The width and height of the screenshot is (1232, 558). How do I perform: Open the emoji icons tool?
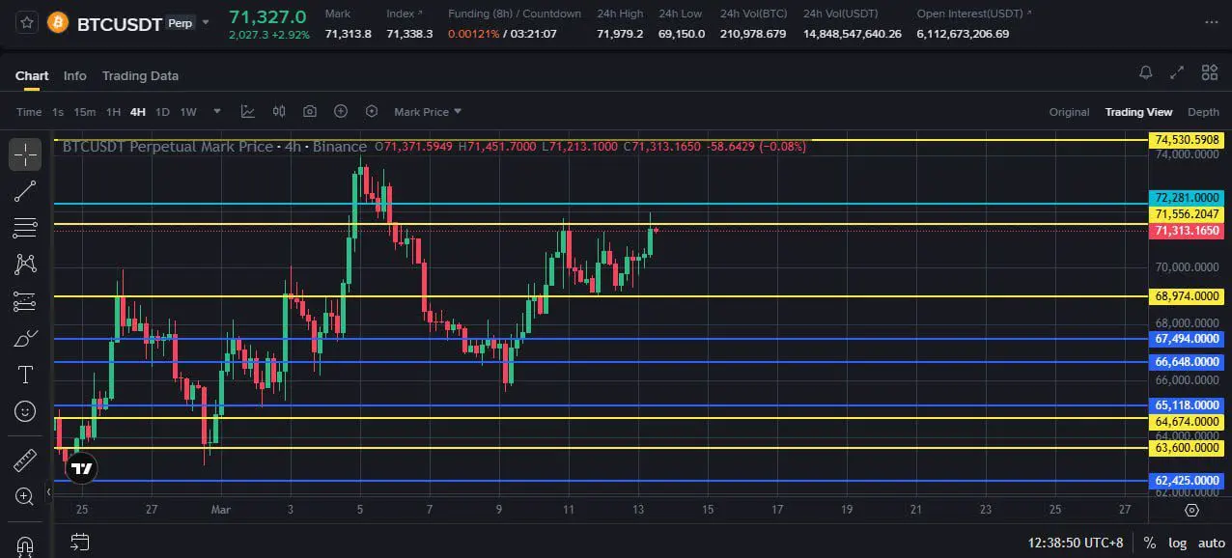(x=25, y=411)
